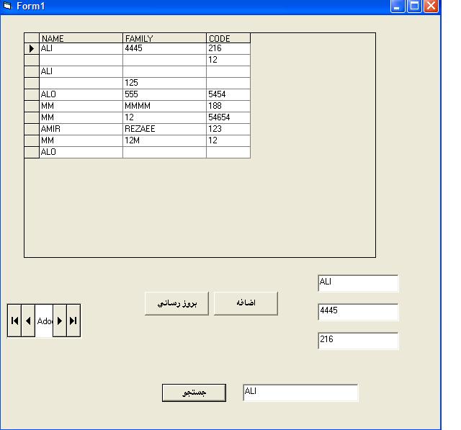Click the اضافه (Add) button
Image resolution: width=461 pixels, height=430 pixels.
point(246,303)
